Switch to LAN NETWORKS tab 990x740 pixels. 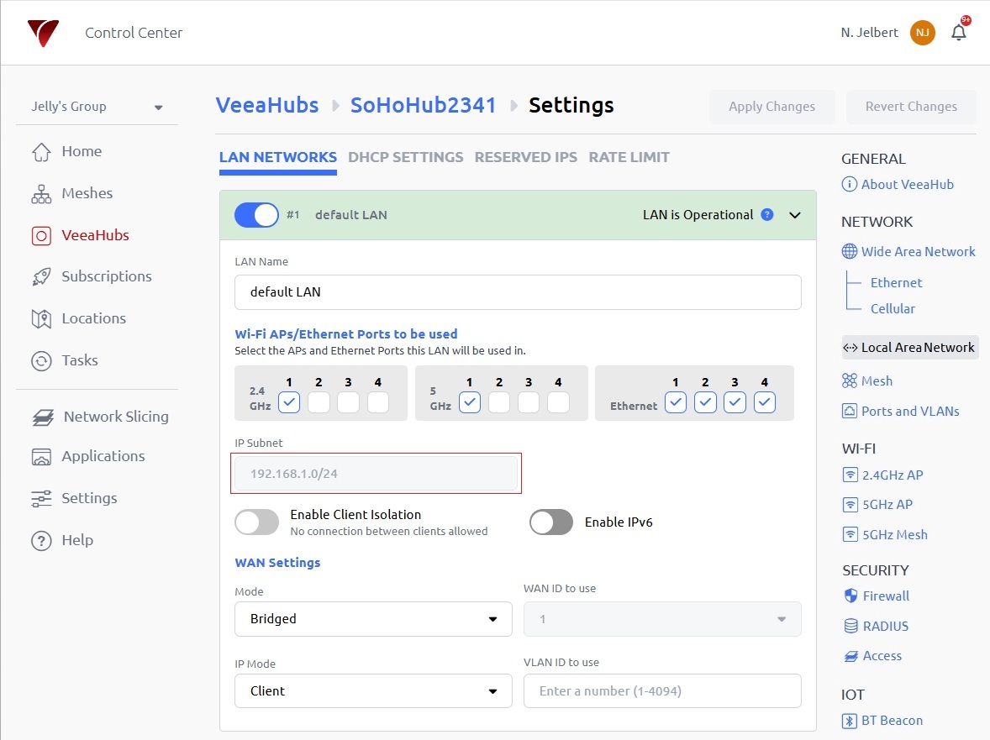[x=278, y=157]
